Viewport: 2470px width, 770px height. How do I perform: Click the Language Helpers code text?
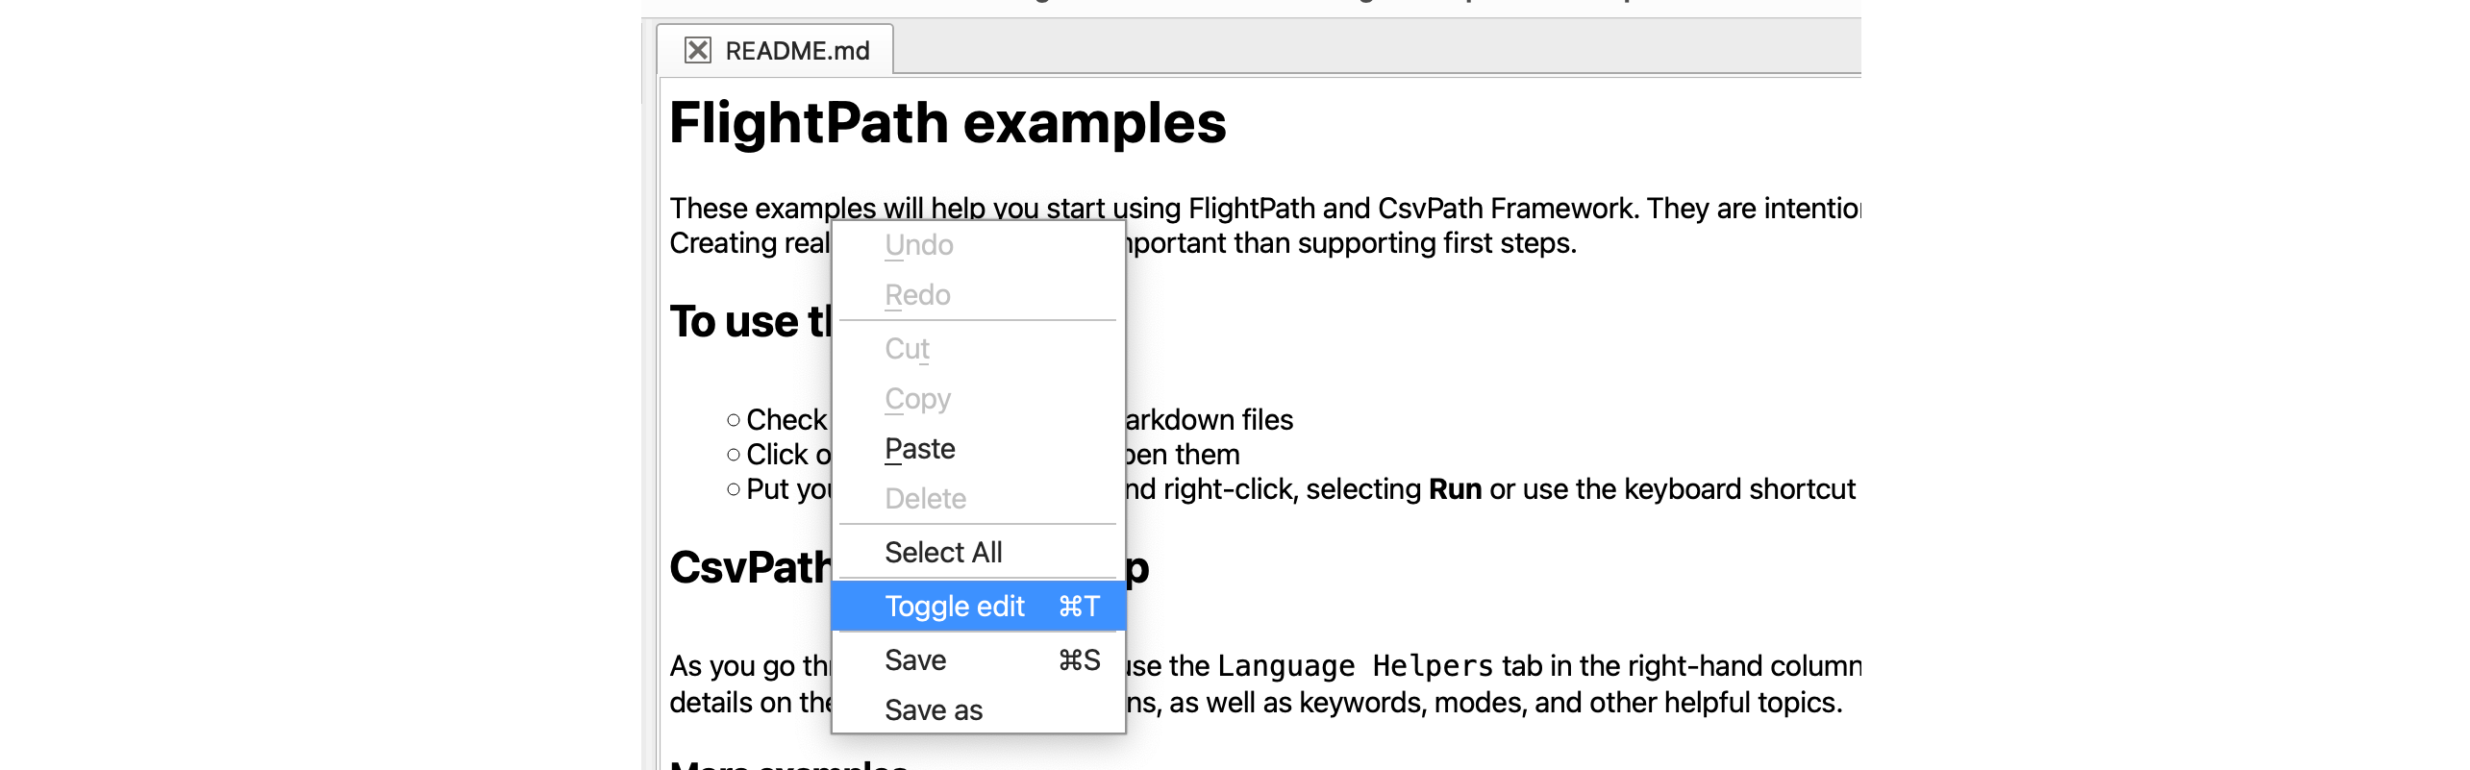1355,666
